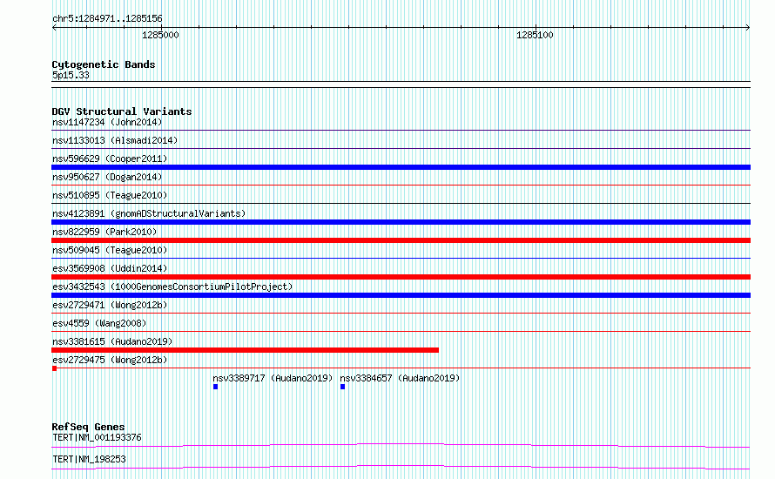
Task: Click the 1285100 ruler position label
Action: pos(535,35)
